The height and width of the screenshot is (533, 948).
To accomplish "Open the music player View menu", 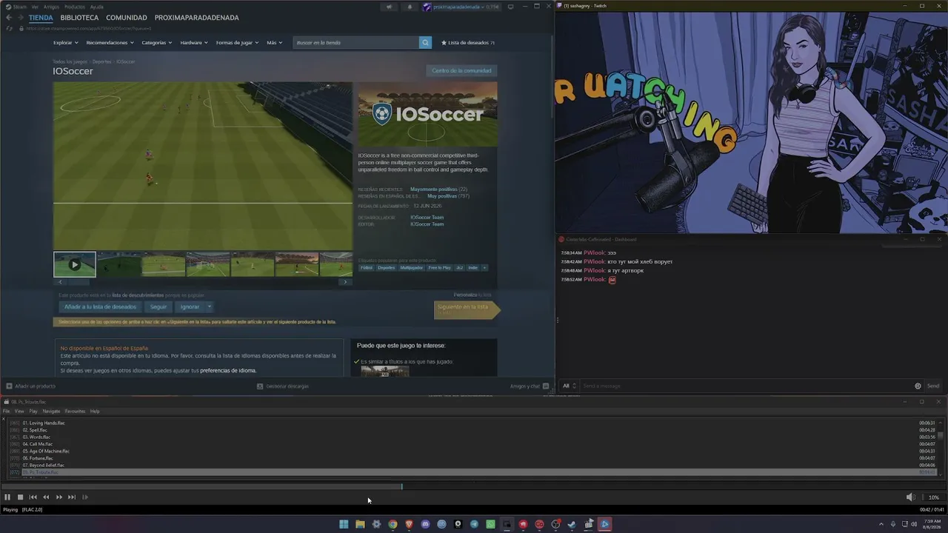I will [19, 411].
